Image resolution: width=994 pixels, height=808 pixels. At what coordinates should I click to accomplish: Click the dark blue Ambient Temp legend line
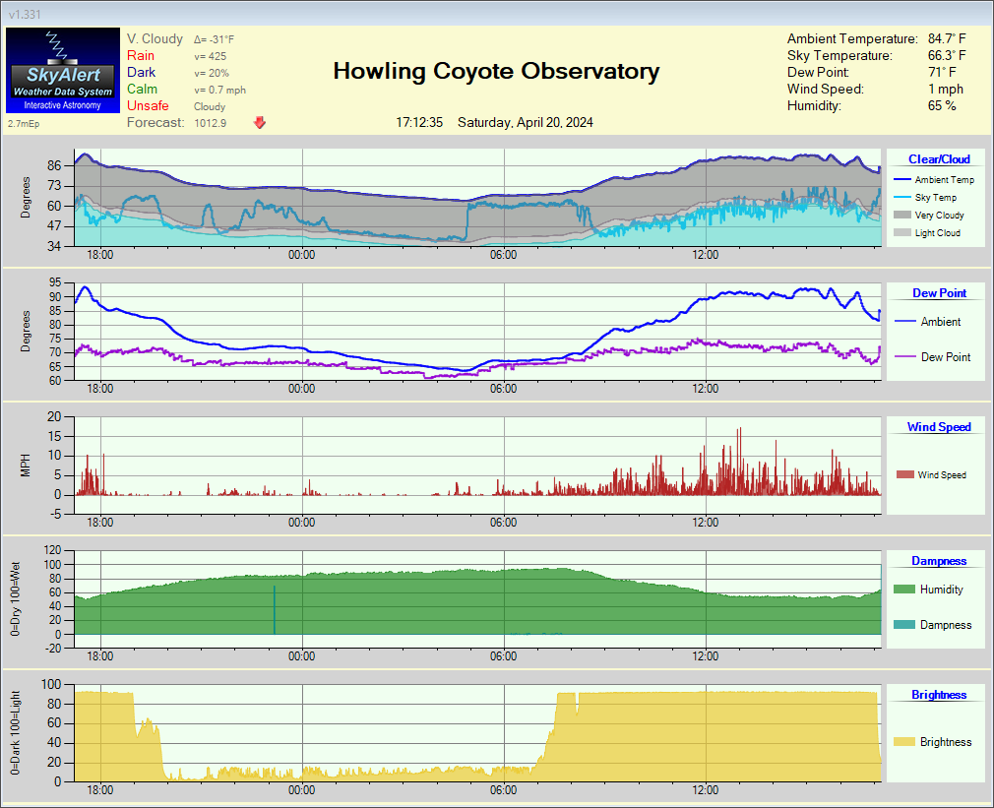click(x=901, y=180)
